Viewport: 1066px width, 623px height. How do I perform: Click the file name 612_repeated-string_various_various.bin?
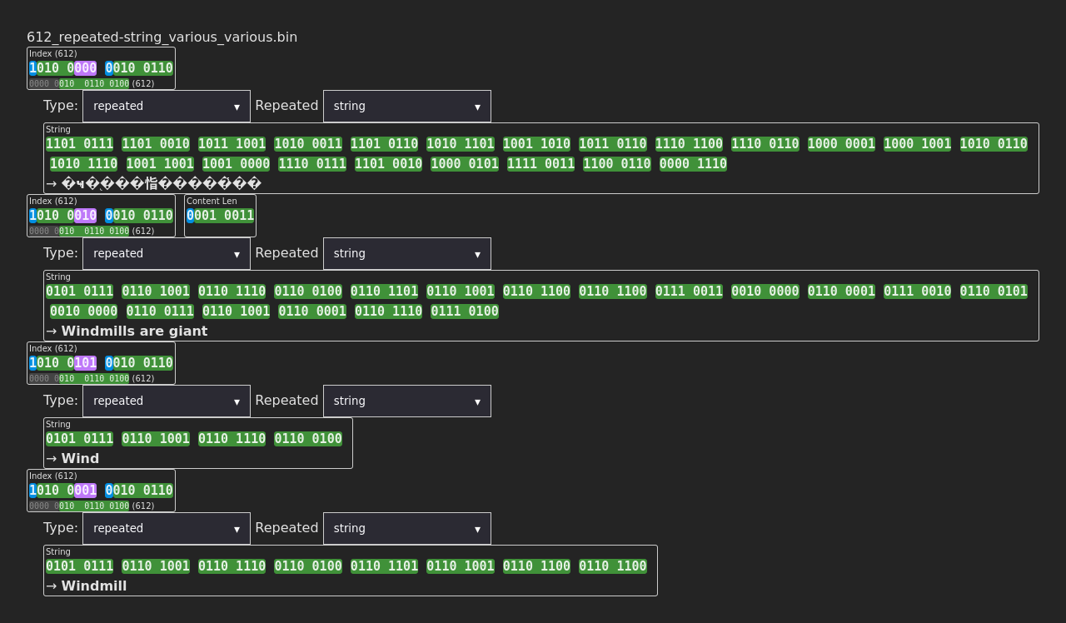pos(162,37)
